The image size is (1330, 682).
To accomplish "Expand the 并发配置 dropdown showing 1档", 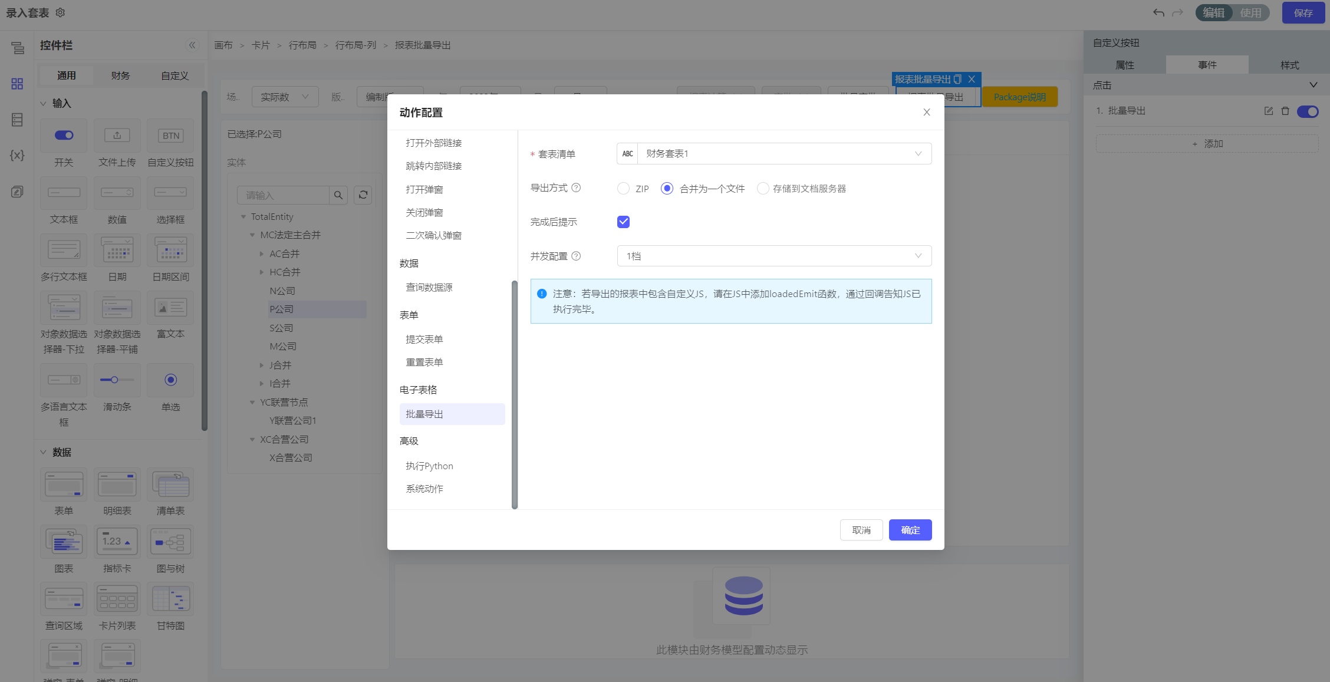I will pyautogui.click(x=773, y=256).
